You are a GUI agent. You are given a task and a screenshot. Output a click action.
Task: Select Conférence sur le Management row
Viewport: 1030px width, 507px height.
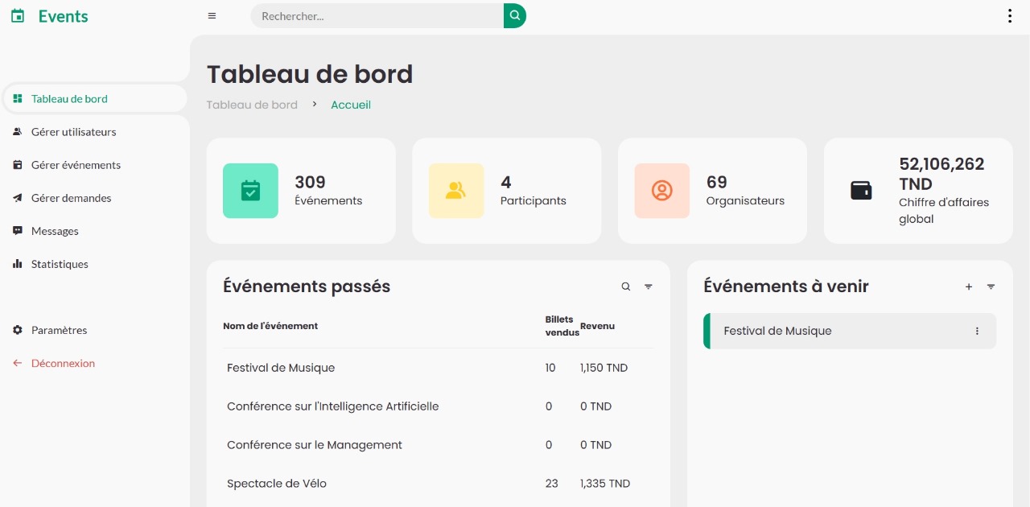pos(438,445)
